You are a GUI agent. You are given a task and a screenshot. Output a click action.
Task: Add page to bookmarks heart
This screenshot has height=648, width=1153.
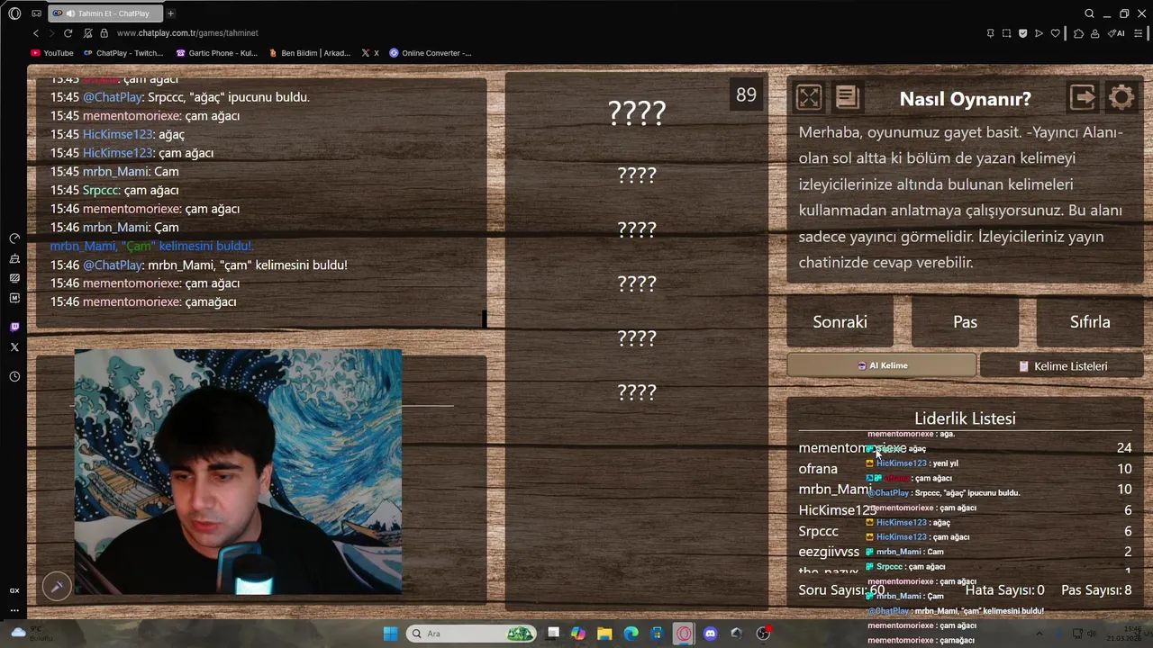click(x=1056, y=33)
